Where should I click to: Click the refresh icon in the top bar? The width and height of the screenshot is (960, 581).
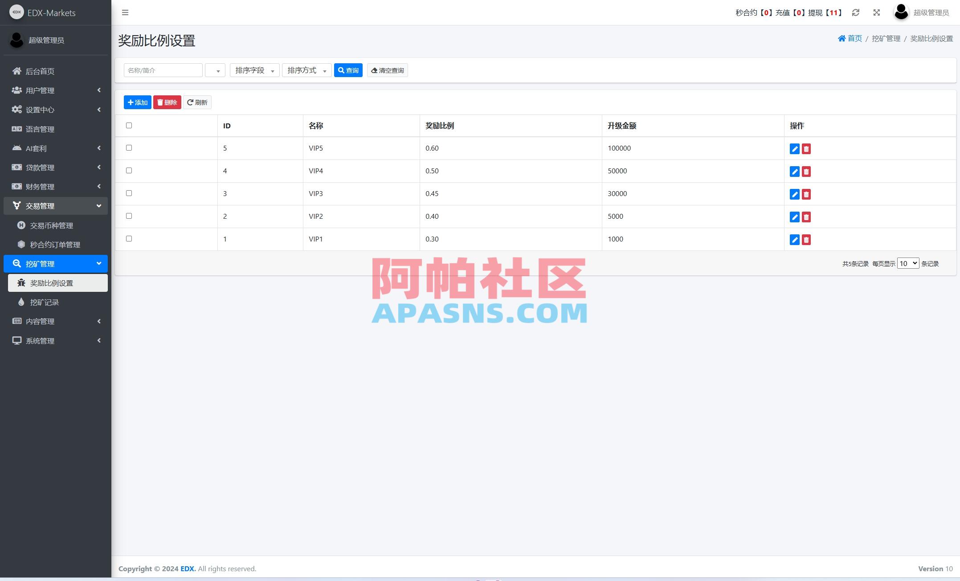(x=856, y=12)
